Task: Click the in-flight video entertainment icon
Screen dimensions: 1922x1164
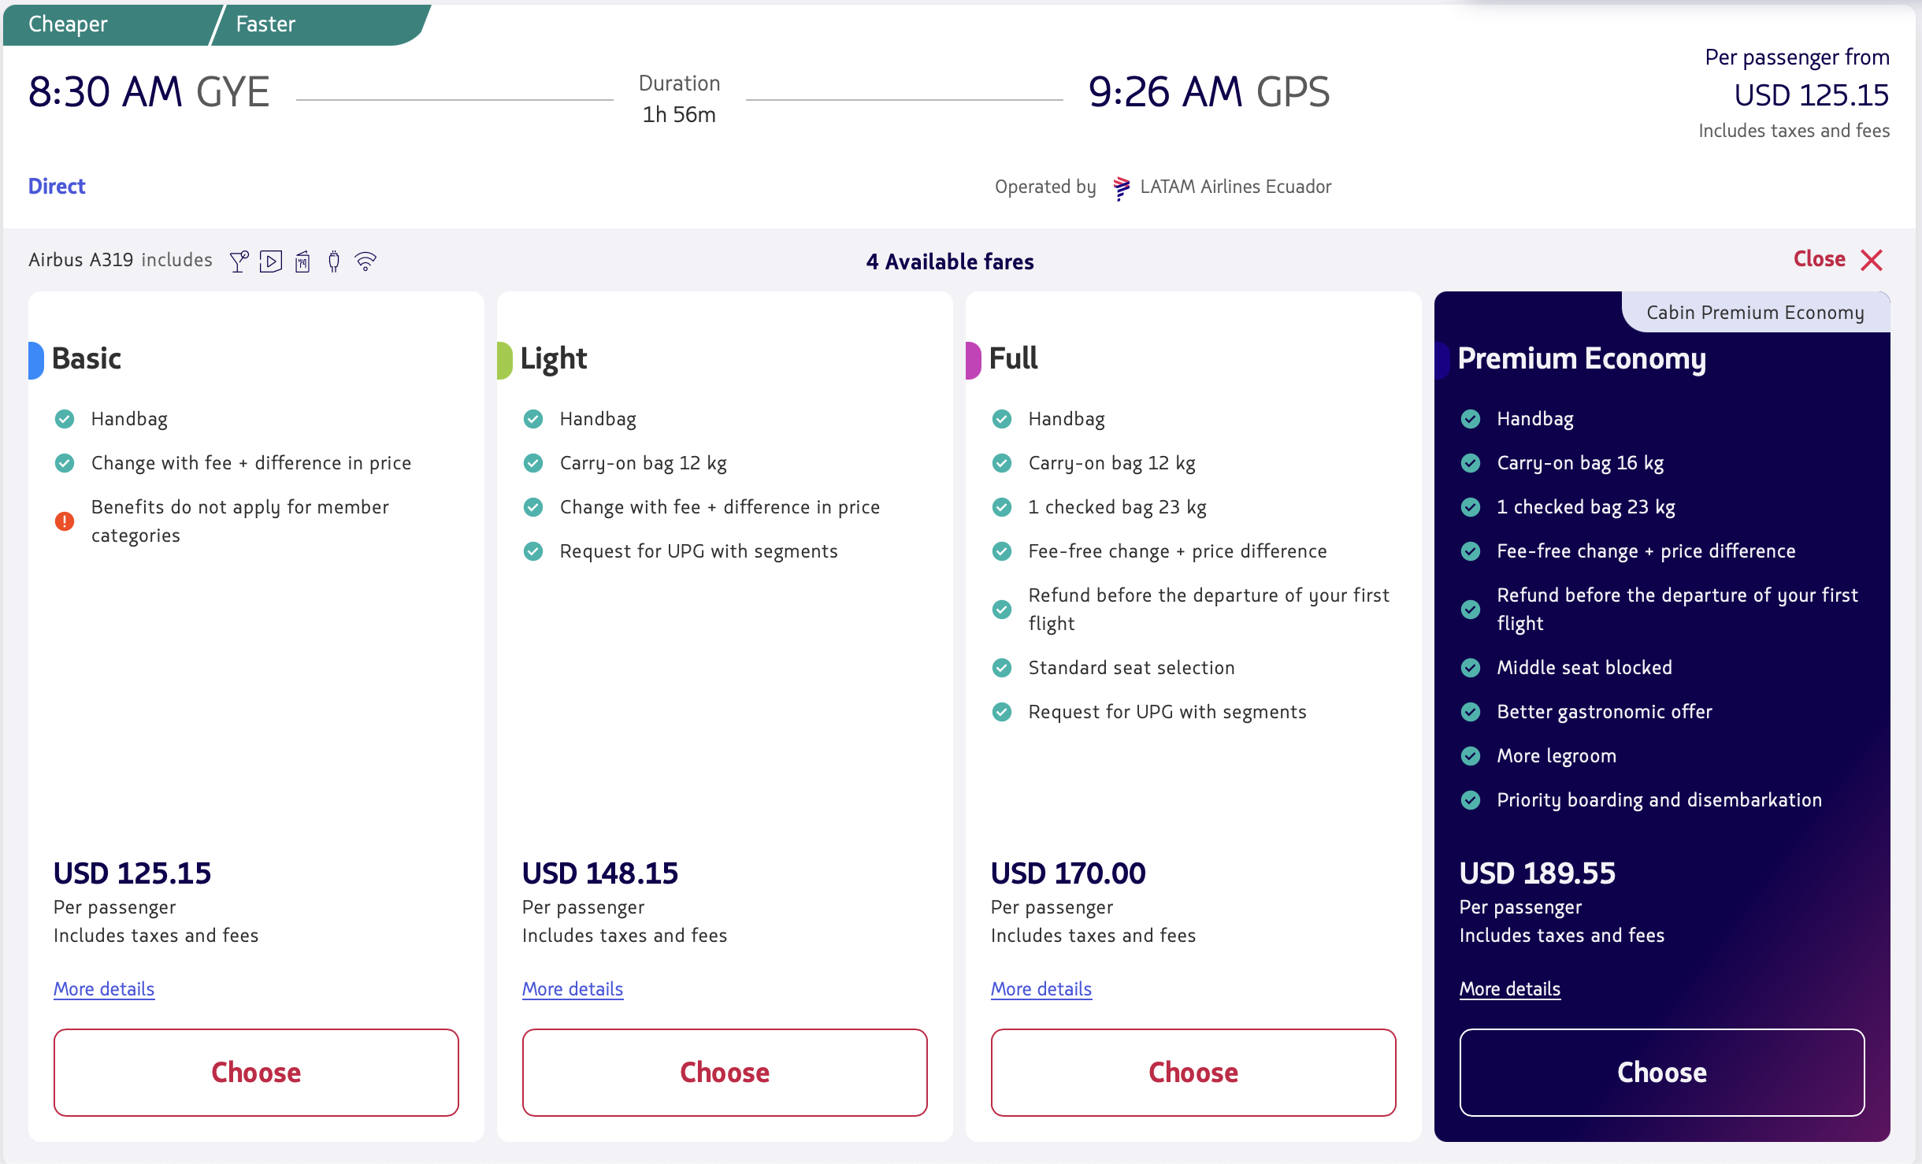Action: 271,261
